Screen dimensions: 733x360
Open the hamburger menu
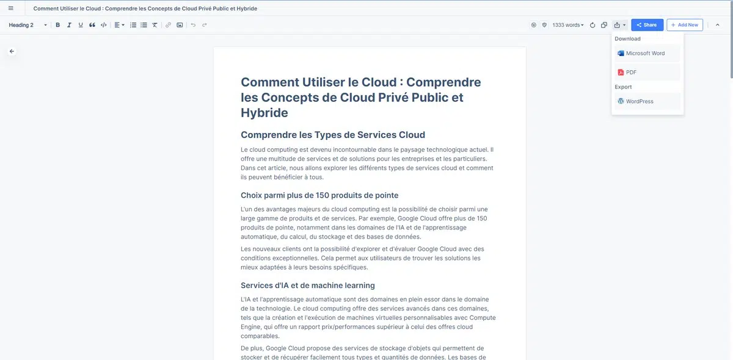[x=10, y=8]
